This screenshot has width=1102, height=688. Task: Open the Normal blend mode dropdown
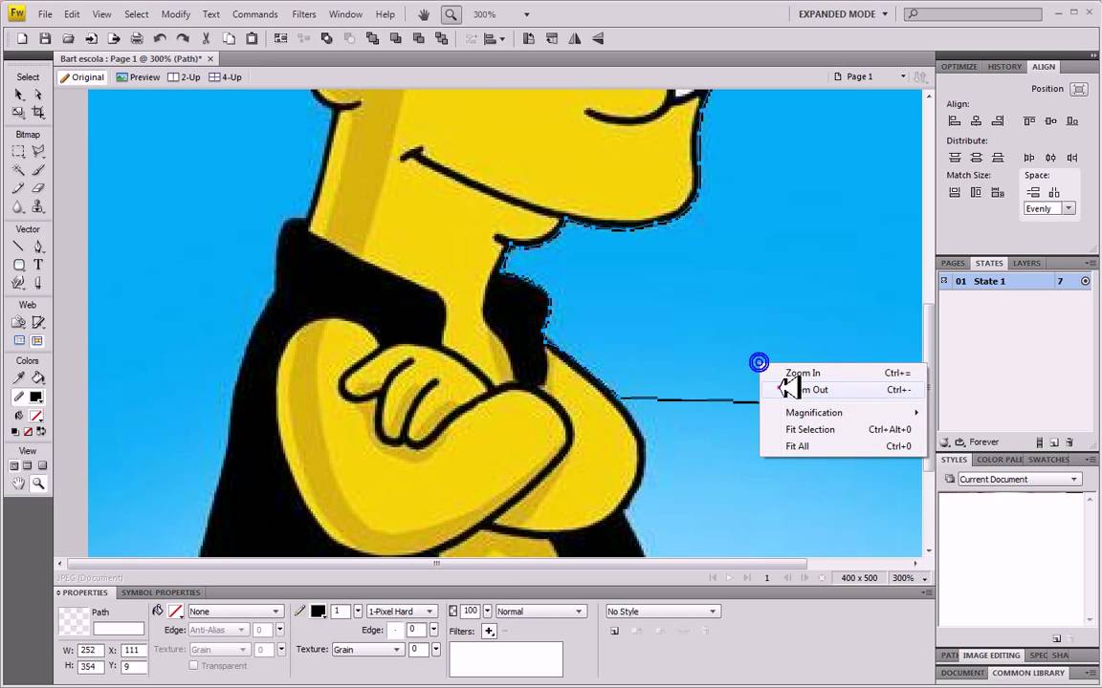point(540,612)
